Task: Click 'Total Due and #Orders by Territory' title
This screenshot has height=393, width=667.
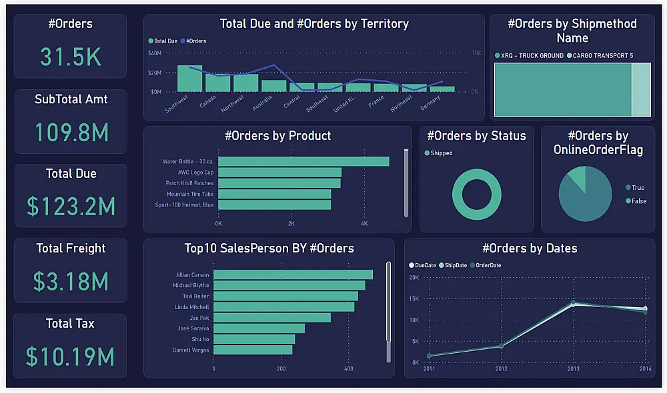Action: point(314,24)
